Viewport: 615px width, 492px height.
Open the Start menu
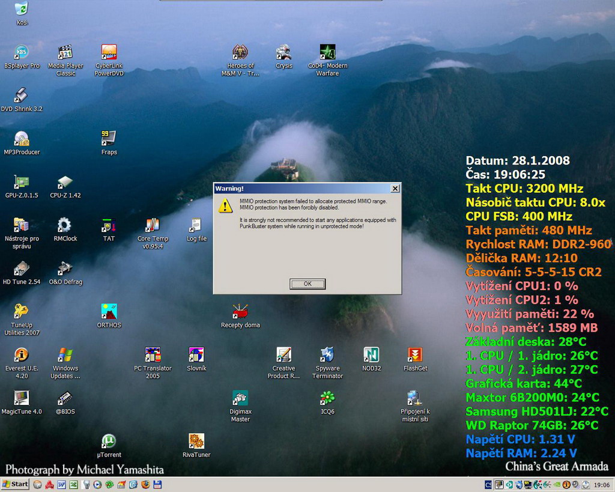click(x=15, y=484)
